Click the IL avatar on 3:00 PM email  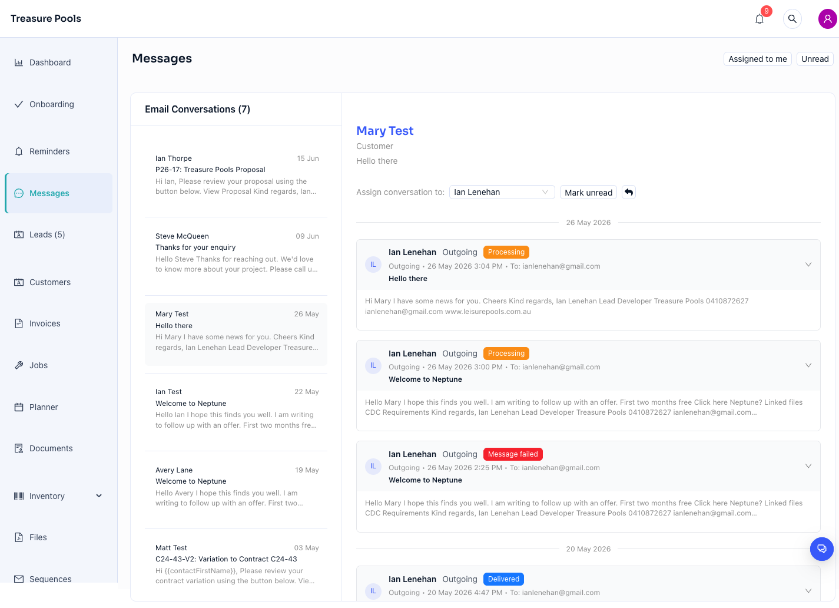[x=373, y=365]
